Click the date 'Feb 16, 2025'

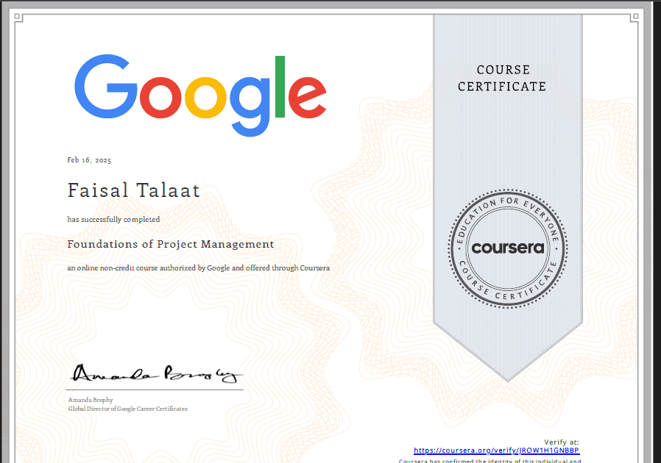pyautogui.click(x=89, y=160)
